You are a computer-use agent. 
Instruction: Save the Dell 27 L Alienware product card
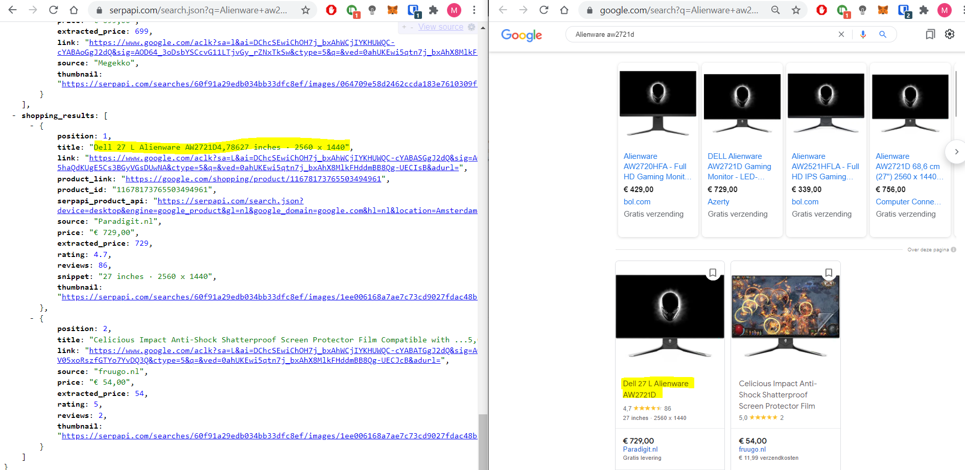click(713, 273)
